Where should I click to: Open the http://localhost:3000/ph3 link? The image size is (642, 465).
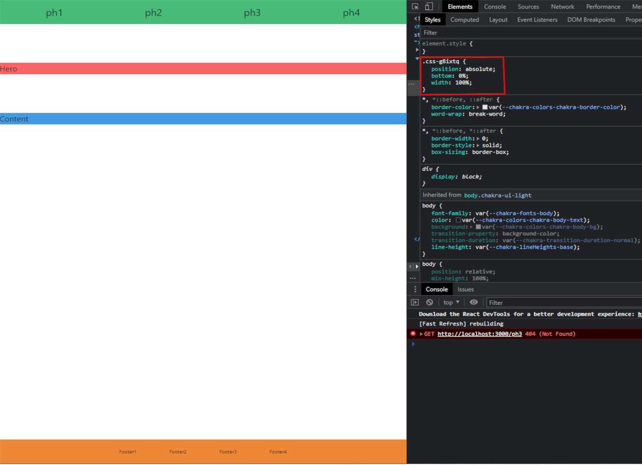479,333
